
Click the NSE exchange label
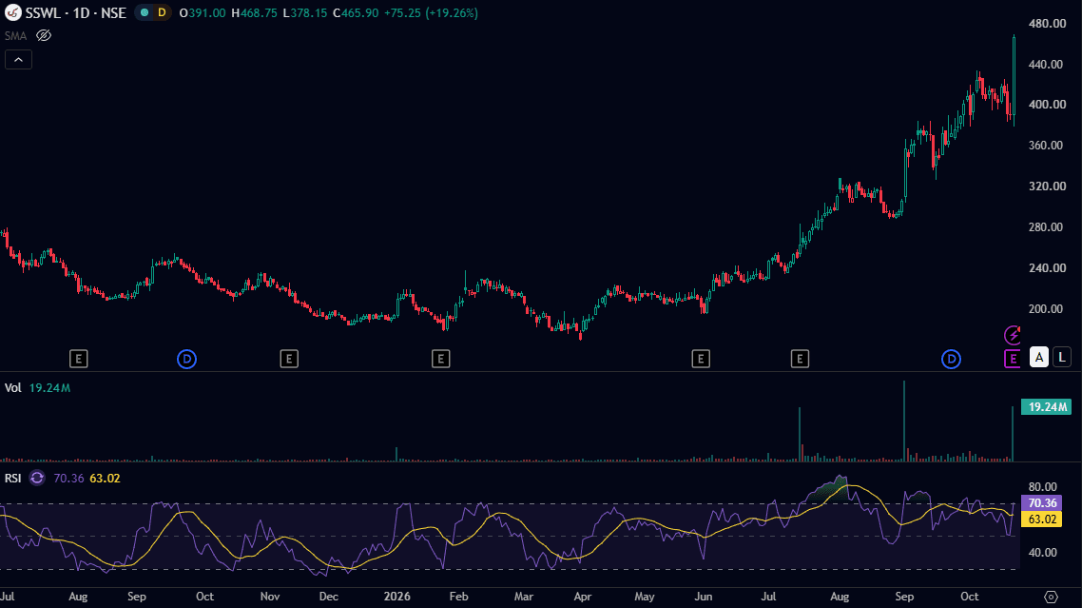coord(114,13)
